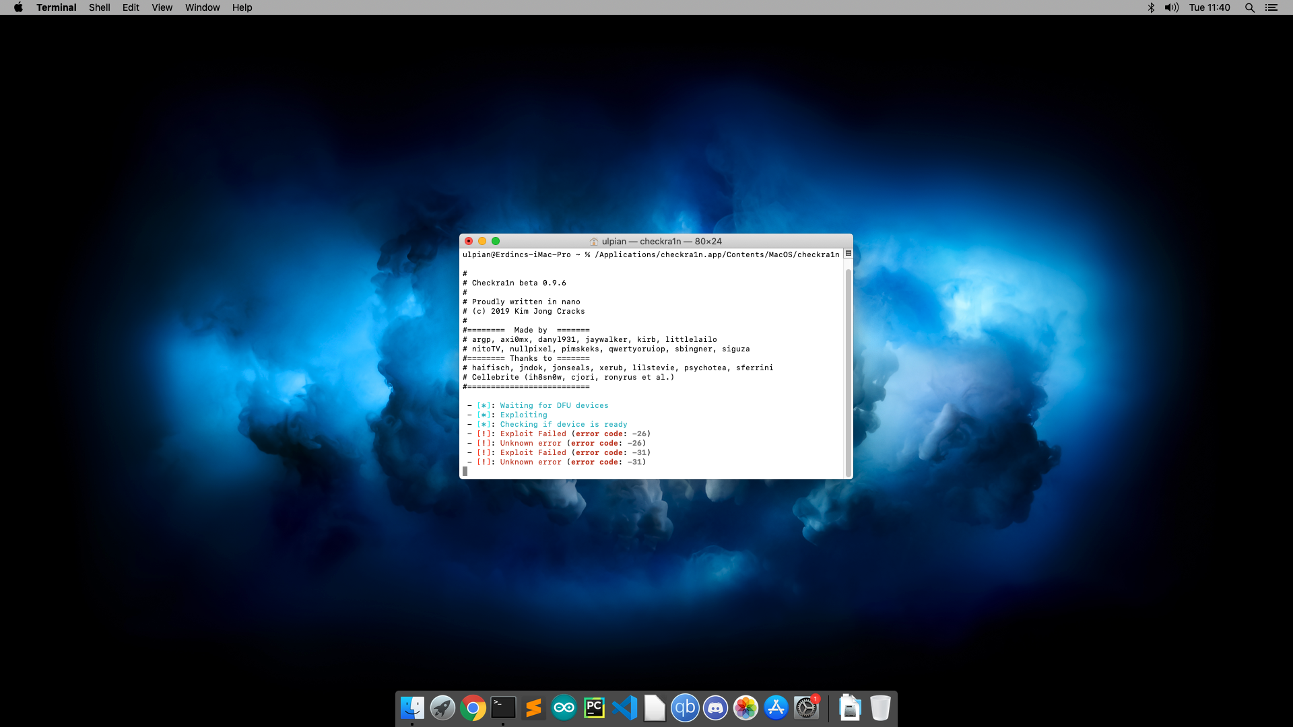The height and width of the screenshot is (727, 1293).
Task: Click the 'Proudly written in nano' line
Action: pos(521,302)
